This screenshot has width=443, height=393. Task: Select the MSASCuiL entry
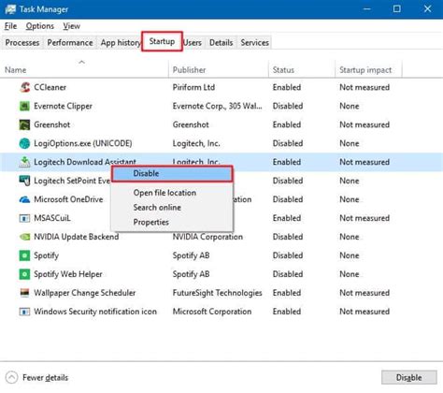click(52, 218)
